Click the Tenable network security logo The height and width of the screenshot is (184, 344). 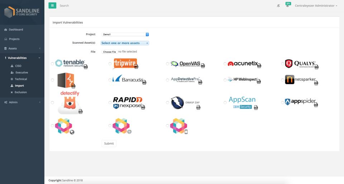tap(71, 64)
